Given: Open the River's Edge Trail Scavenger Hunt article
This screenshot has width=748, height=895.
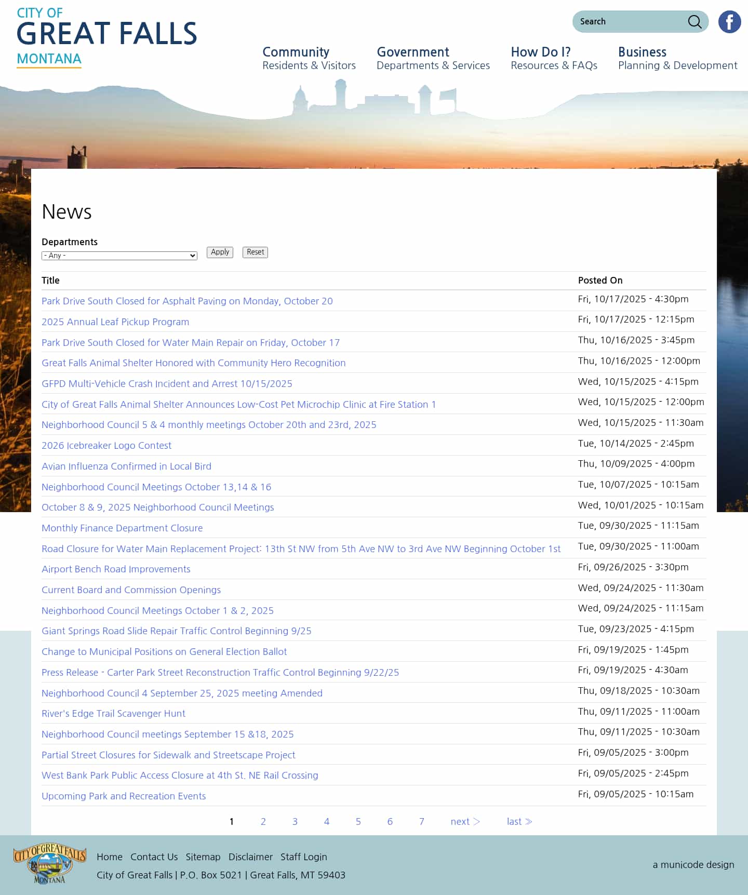Looking at the screenshot, I should coord(113,714).
